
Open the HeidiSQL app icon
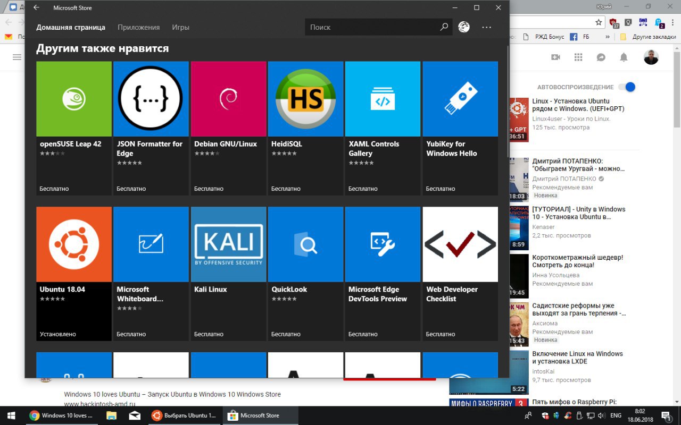tap(305, 99)
